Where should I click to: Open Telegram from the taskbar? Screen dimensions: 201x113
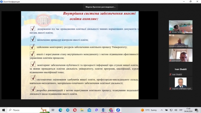tap(68, 110)
